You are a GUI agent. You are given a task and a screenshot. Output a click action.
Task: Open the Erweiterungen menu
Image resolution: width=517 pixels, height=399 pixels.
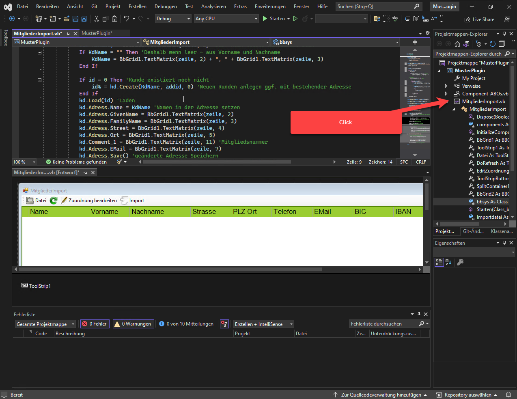(270, 6)
